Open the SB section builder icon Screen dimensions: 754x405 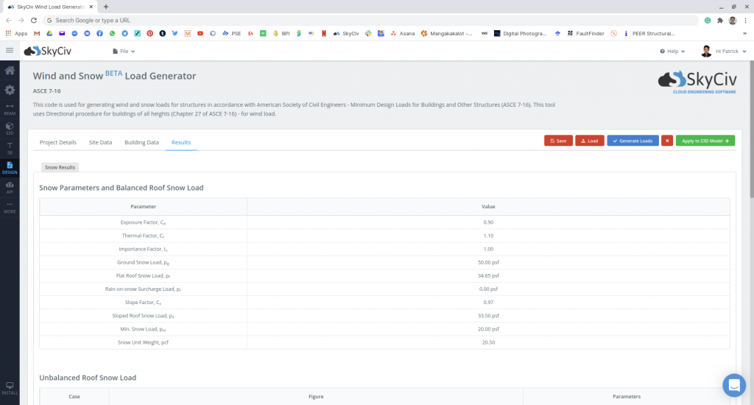[x=10, y=148]
